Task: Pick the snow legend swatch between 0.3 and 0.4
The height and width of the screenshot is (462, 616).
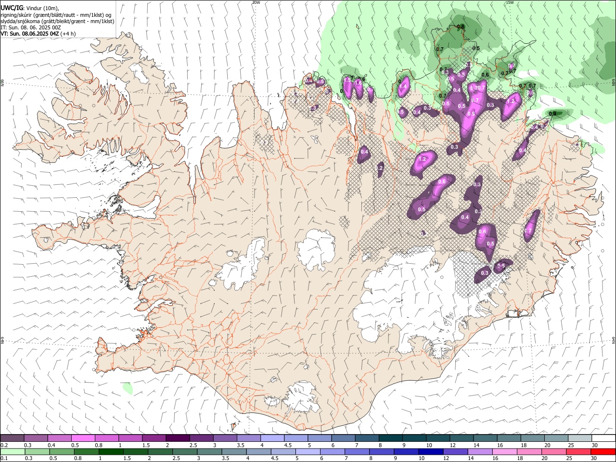Action: click(36, 438)
